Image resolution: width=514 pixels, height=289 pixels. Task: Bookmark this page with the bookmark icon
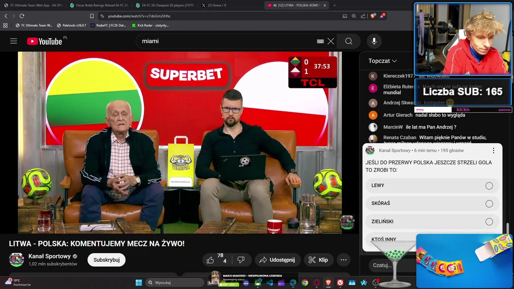coord(92,16)
